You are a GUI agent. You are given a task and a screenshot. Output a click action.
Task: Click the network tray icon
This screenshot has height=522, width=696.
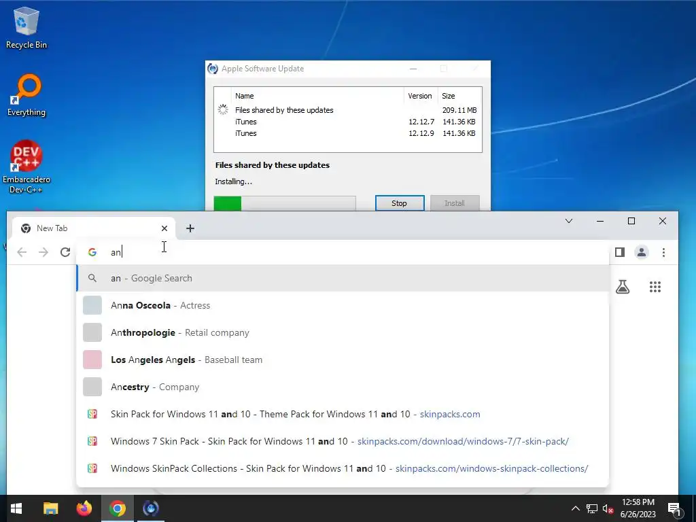click(x=592, y=508)
